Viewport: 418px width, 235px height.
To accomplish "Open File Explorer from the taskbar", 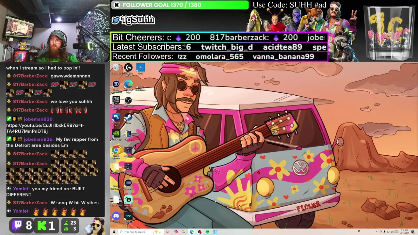I will (x=184, y=232).
